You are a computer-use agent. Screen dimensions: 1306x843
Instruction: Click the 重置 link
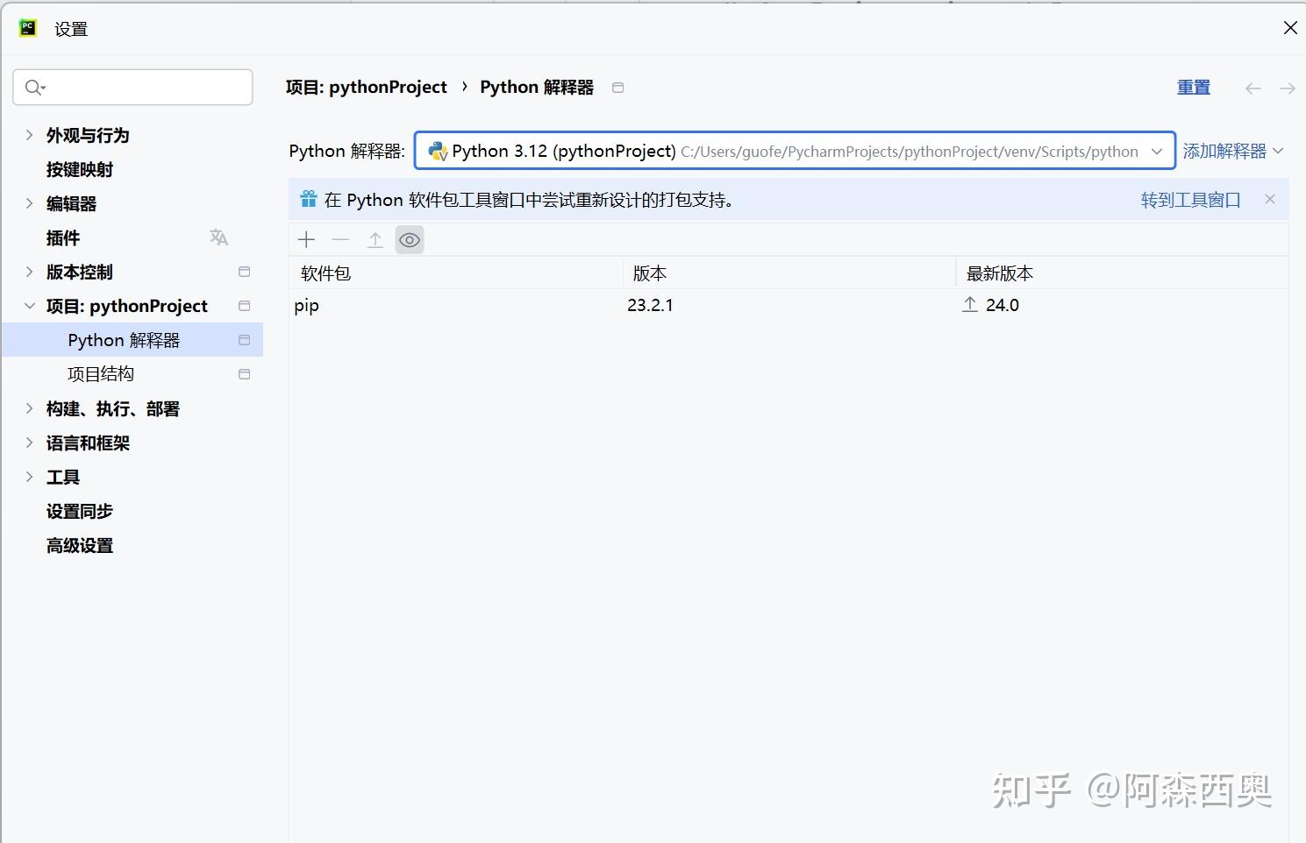coord(1193,87)
